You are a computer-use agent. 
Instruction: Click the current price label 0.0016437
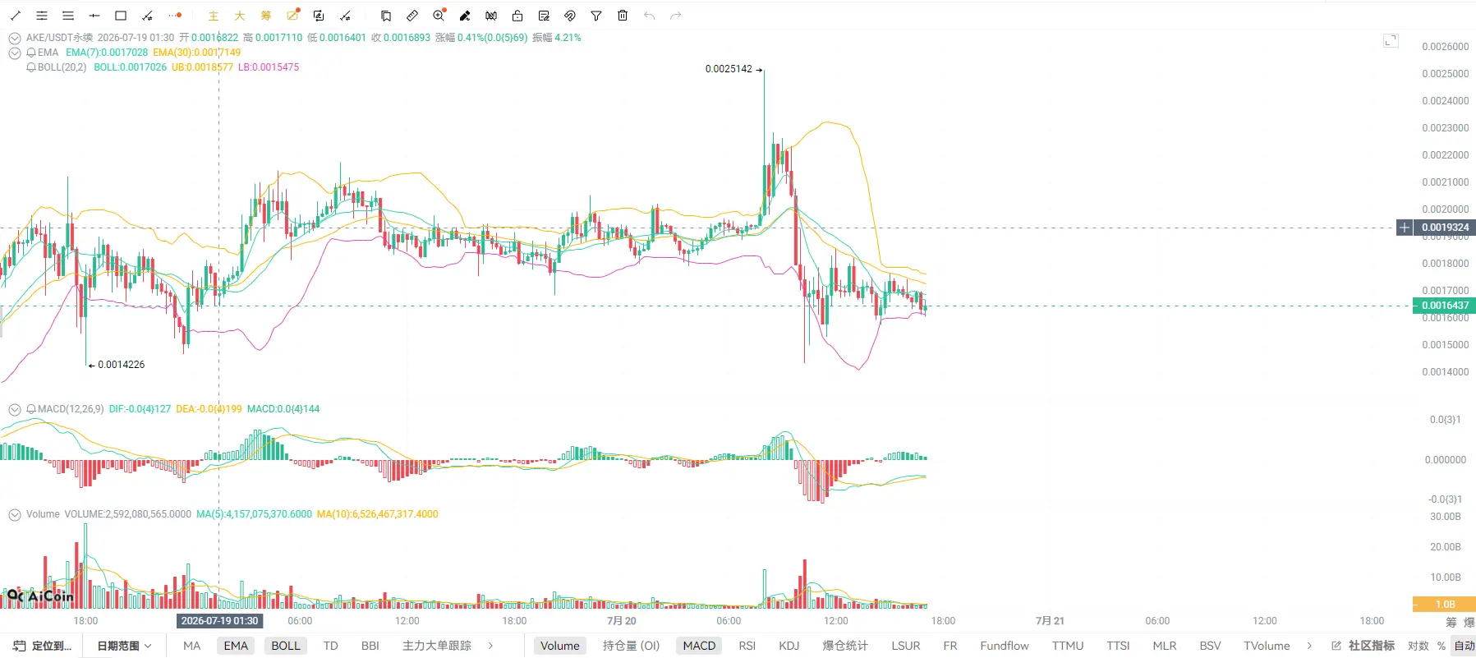1445,306
